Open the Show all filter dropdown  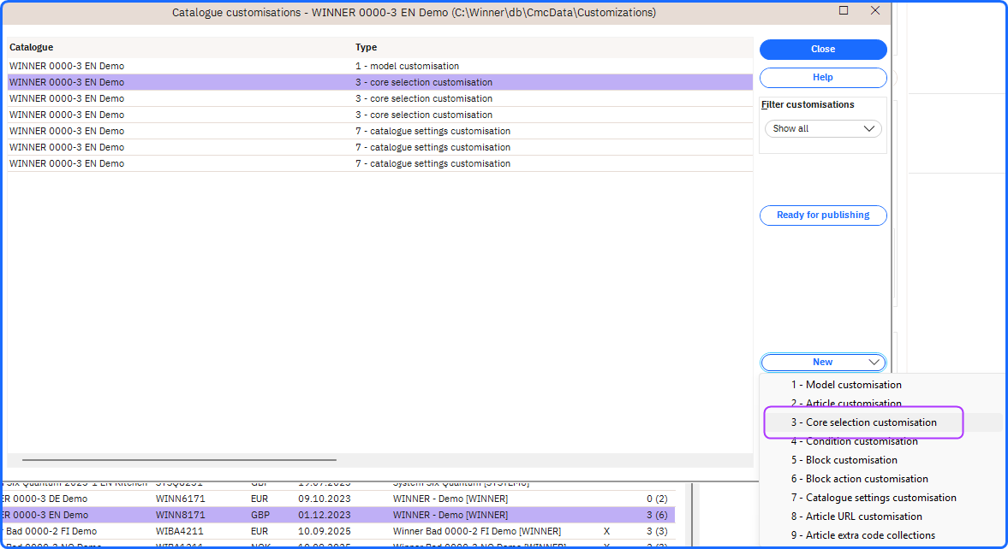pyautogui.click(x=823, y=128)
